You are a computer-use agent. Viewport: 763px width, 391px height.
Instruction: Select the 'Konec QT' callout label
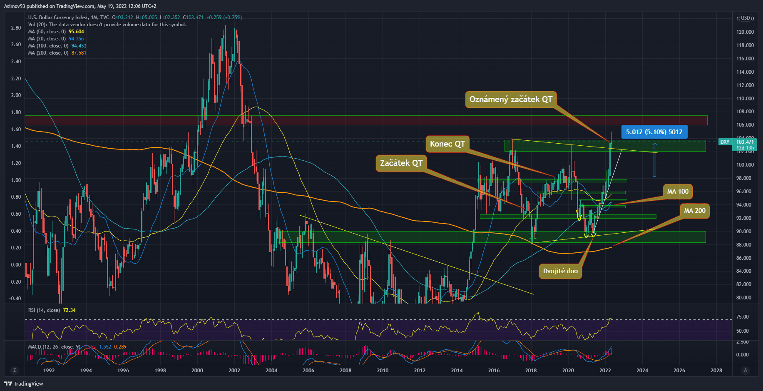click(x=447, y=144)
